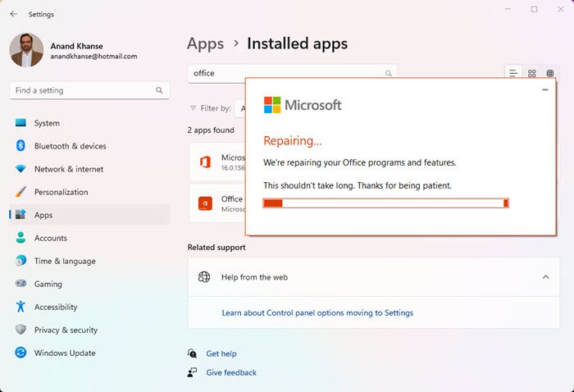
Task: Click Learn about Control panel options link
Action: pyautogui.click(x=317, y=312)
